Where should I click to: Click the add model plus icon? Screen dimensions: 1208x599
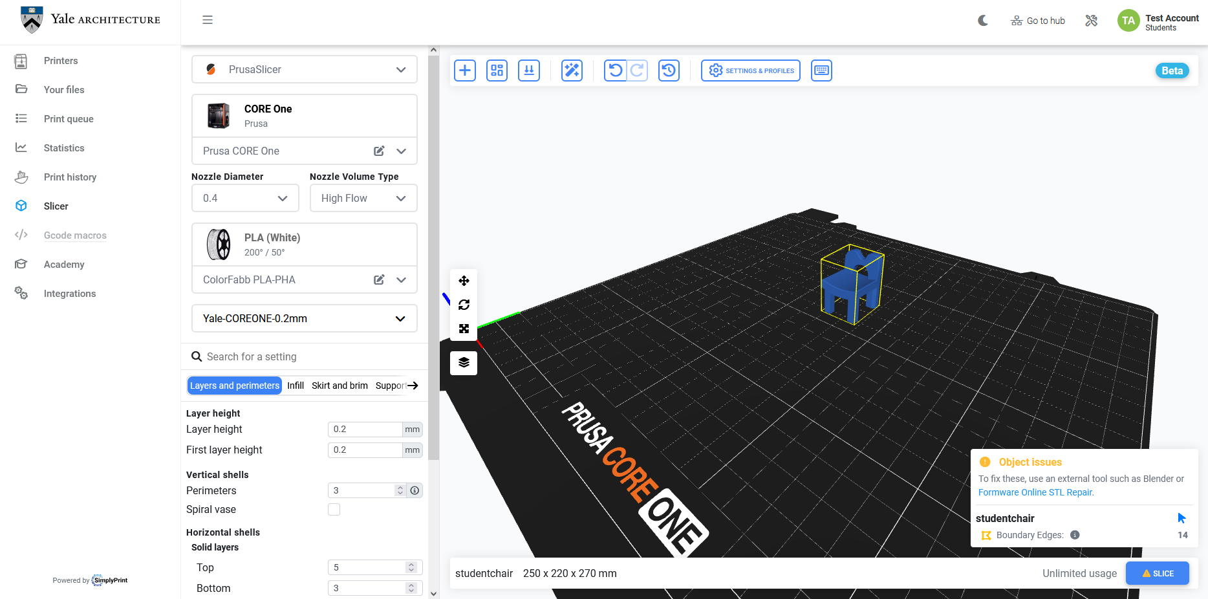[x=464, y=71]
